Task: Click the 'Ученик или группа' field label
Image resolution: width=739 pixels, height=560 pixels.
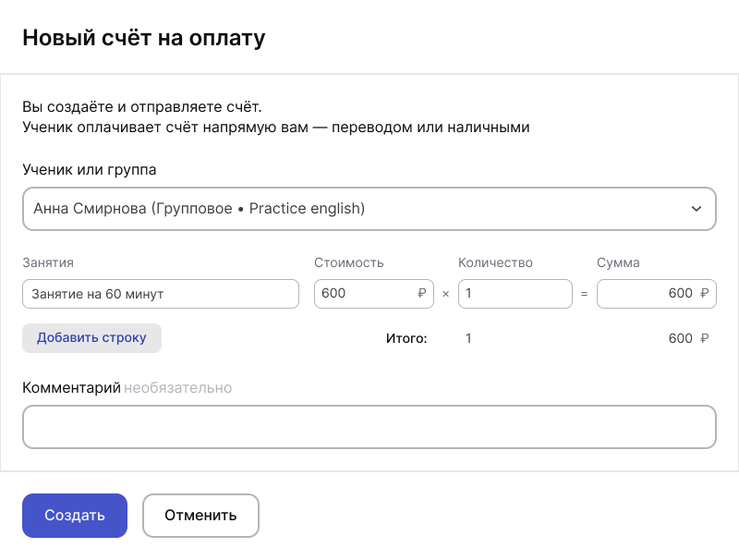Action: 89,170
